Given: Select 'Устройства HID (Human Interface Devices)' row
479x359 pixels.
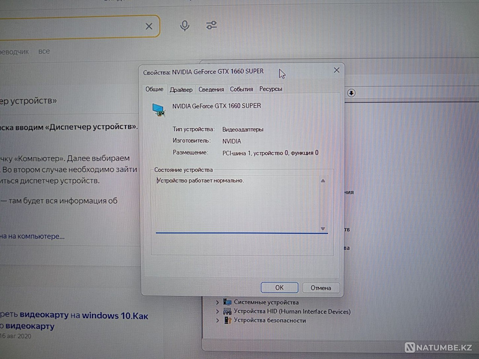Looking at the screenshot, I should click(x=292, y=312).
